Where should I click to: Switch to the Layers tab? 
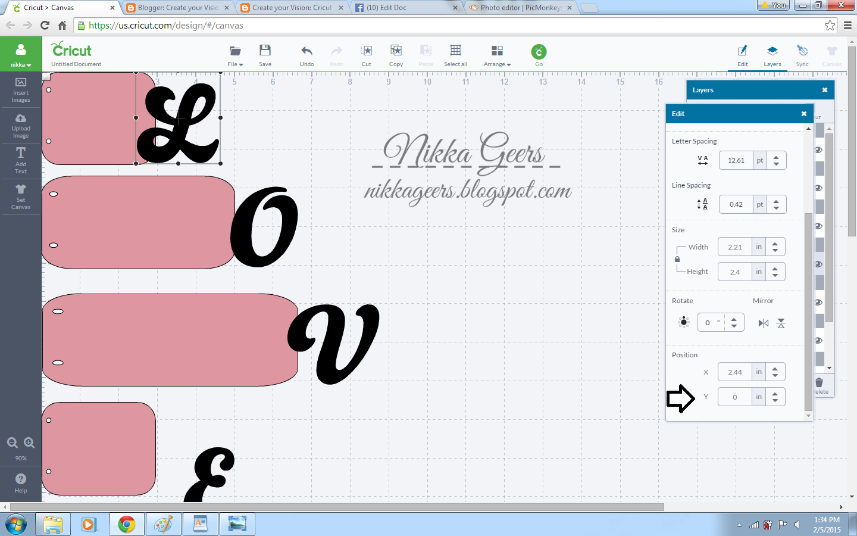[772, 55]
